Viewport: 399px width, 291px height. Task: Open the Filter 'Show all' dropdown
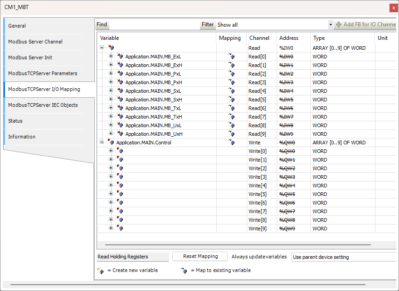[x=330, y=25]
